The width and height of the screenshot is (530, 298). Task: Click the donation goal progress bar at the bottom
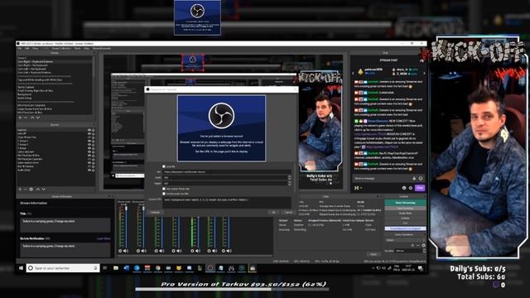(x=232, y=289)
